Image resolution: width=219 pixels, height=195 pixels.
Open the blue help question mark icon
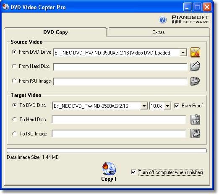[163, 20]
